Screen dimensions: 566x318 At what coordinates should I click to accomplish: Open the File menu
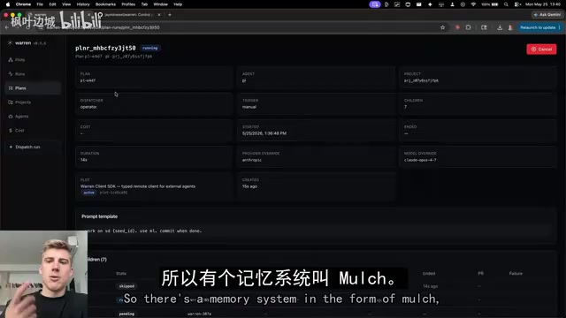point(40,4)
